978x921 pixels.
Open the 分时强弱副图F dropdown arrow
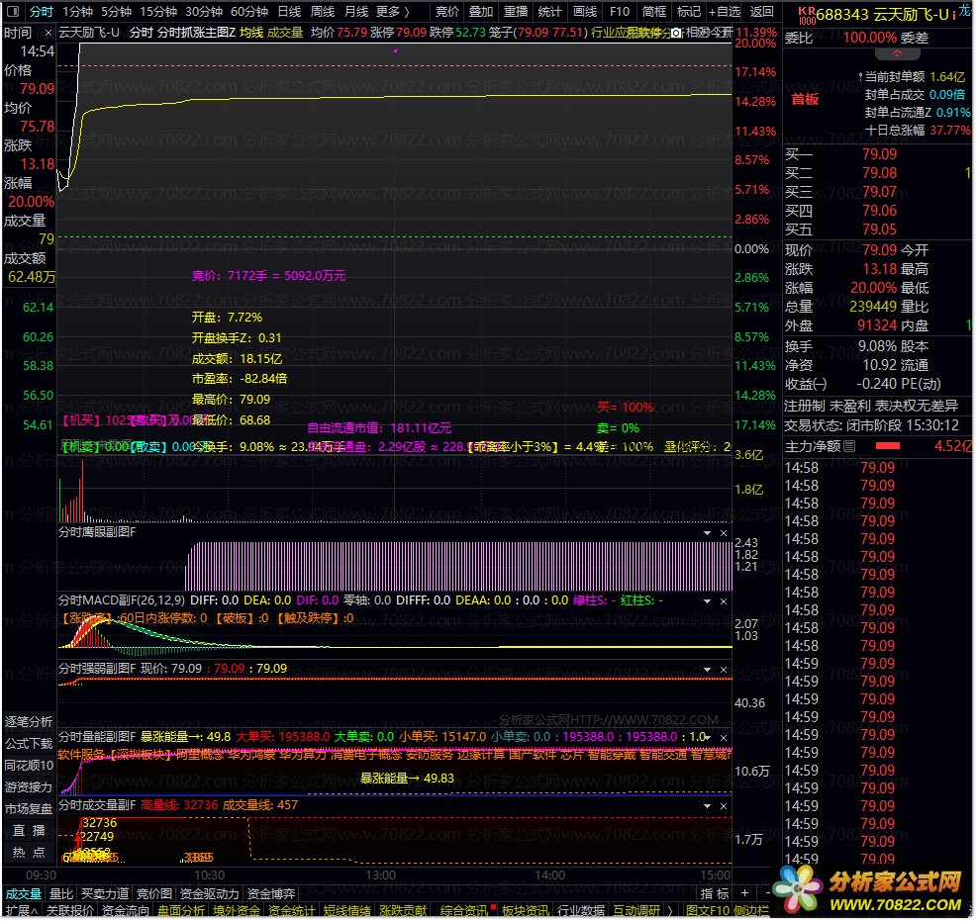coord(709,671)
